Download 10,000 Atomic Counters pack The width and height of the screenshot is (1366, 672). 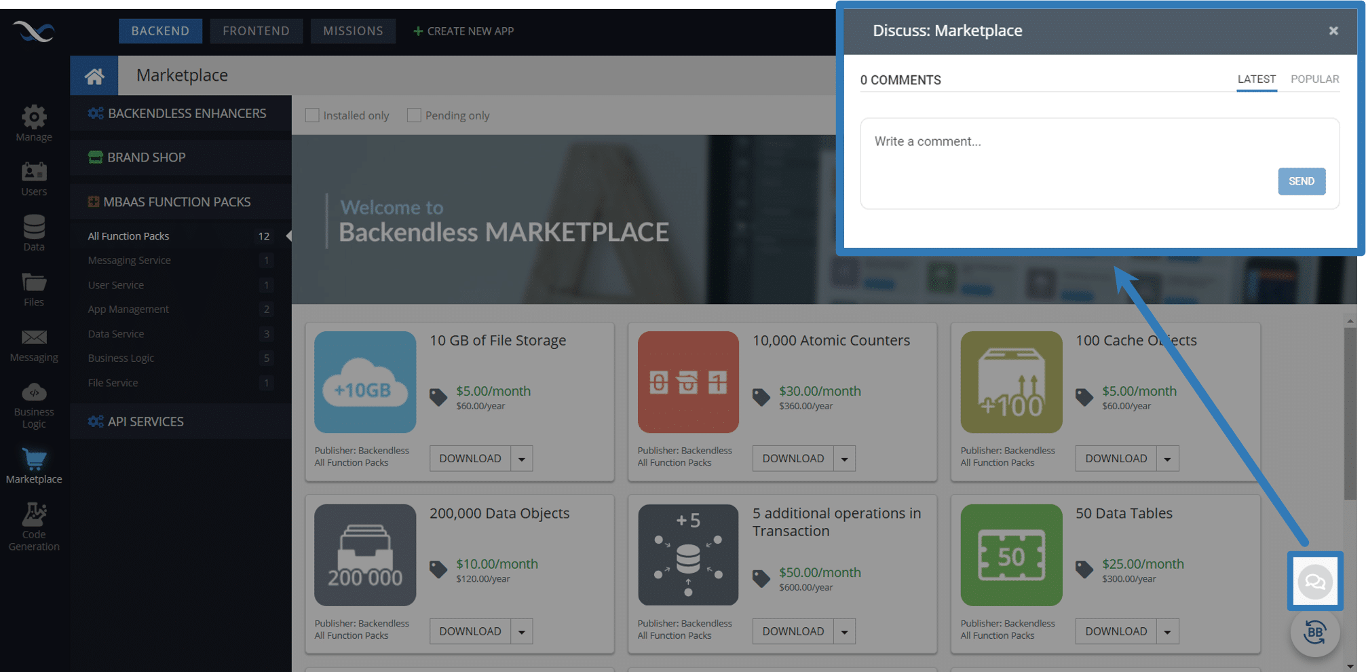click(793, 459)
